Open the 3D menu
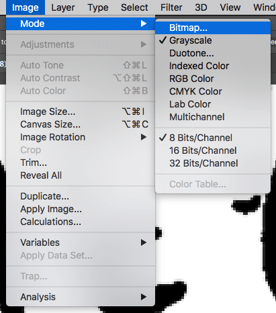 pyautogui.click(x=201, y=7)
